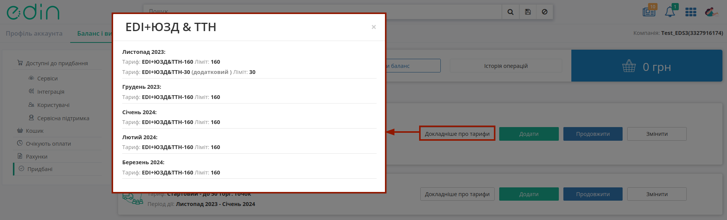
Task: Click the edin logo
Action: [33, 12]
